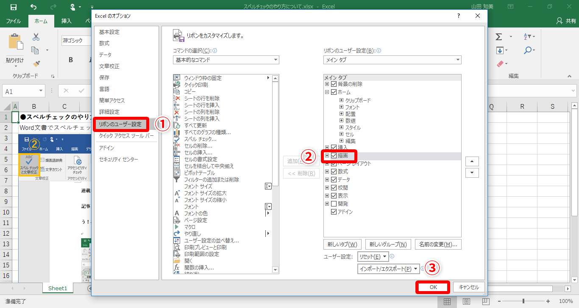
Task: Select the クイック印刷 command icon
Action: (177, 85)
